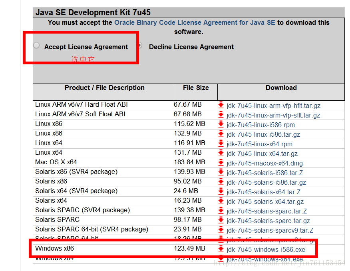Screen dimensions: 350x271
Task: Select the Decline License Agreement radio button
Action: [x=140, y=45]
